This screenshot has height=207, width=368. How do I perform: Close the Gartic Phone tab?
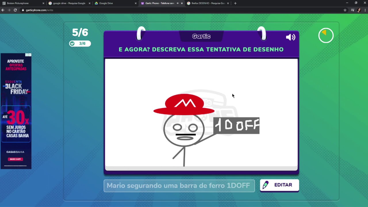tap(182, 3)
